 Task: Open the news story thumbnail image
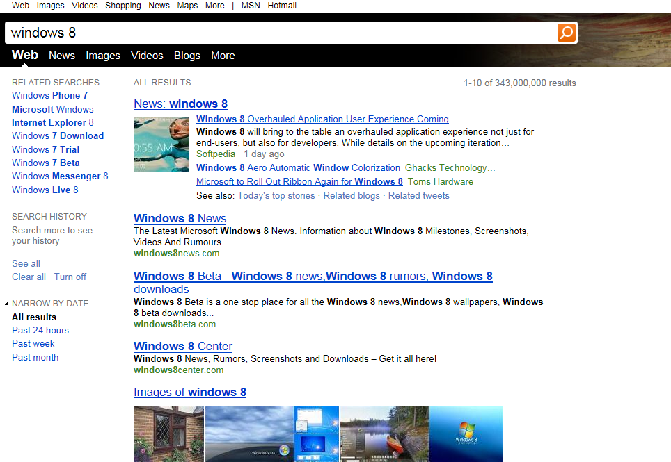tap(161, 145)
